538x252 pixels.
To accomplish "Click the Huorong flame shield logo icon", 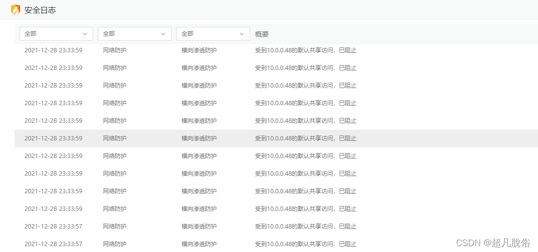I will (x=15, y=10).
